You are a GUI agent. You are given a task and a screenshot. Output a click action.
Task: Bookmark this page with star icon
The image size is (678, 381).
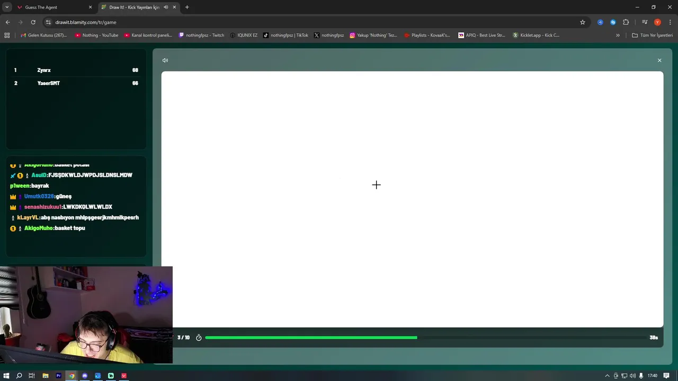click(583, 22)
